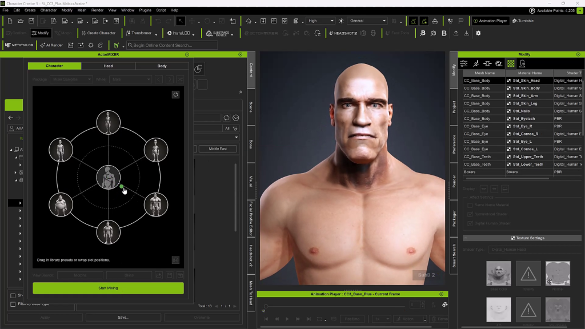585x329 pixels.
Task: Click the save project icon
Action: click(33, 21)
